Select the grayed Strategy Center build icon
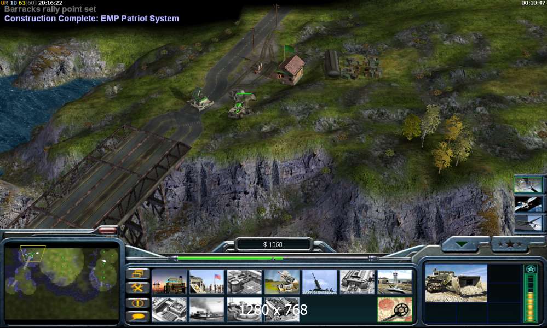Screen dimensions: 547x328 pyautogui.click(x=169, y=309)
